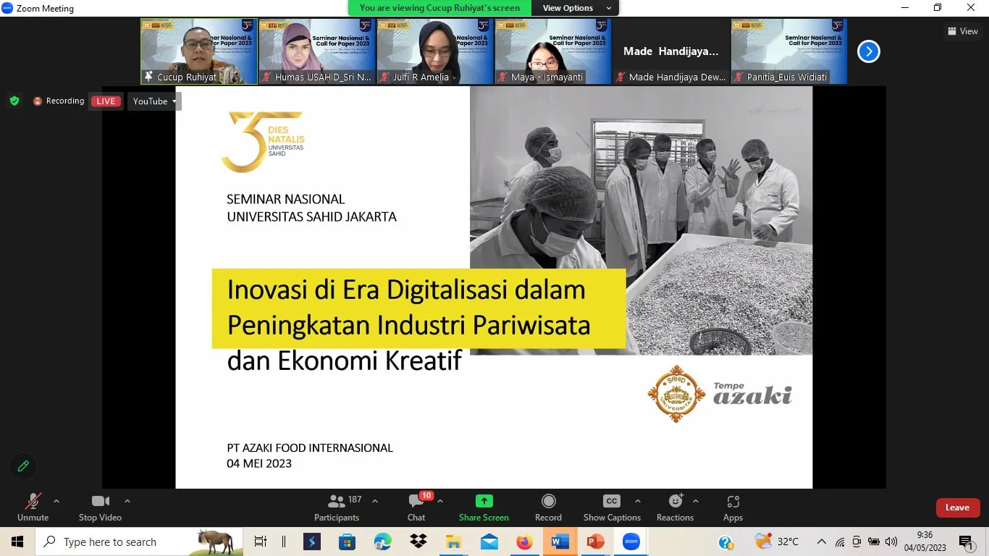The width and height of the screenshot is (989, 556).
Task: Switch to PowerPoint in taskbar
Action: click(x=596, y=542)
